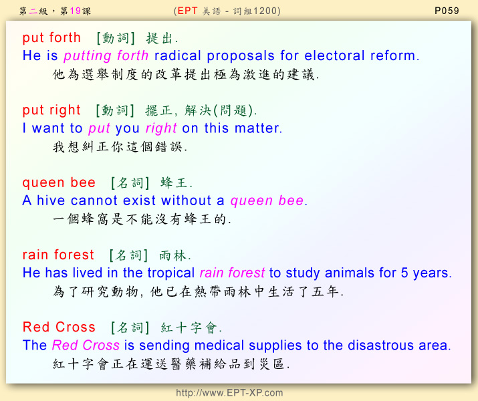478x401 pixels.
Task: Click the translation '一個蜂窩是不能沒有蜂王的'
Action: pos(142,219)
